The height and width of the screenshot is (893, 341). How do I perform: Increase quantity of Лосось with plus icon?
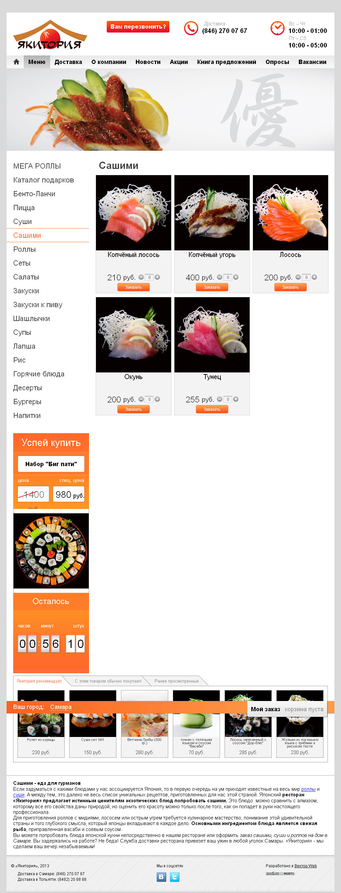point(314,277)
